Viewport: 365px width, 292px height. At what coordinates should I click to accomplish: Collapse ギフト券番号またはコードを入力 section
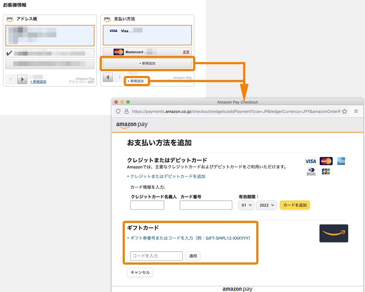click(189, 238)
